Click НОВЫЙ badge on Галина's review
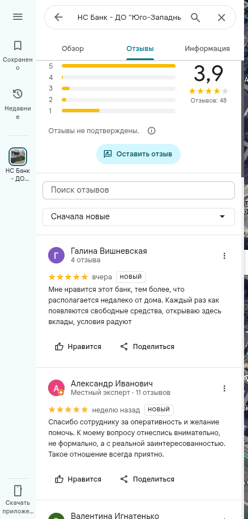Image resolution: width=248 pixels, height=519 pixels. pyautogui.click(x=131, y=276)
